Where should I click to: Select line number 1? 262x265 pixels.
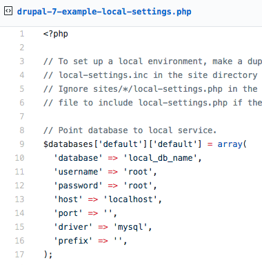(22, 34)
